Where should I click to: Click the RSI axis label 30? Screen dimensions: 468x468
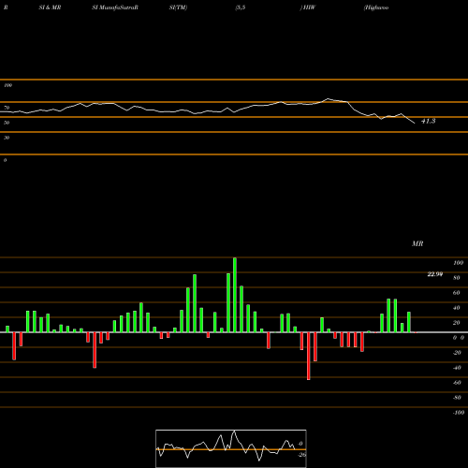click(7, 138)
